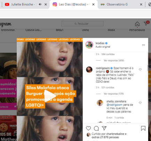Open @rodrigowm mention link
The height and width of the screenshot is (141, 151).
pyautogui.click(x=114, y=105)
